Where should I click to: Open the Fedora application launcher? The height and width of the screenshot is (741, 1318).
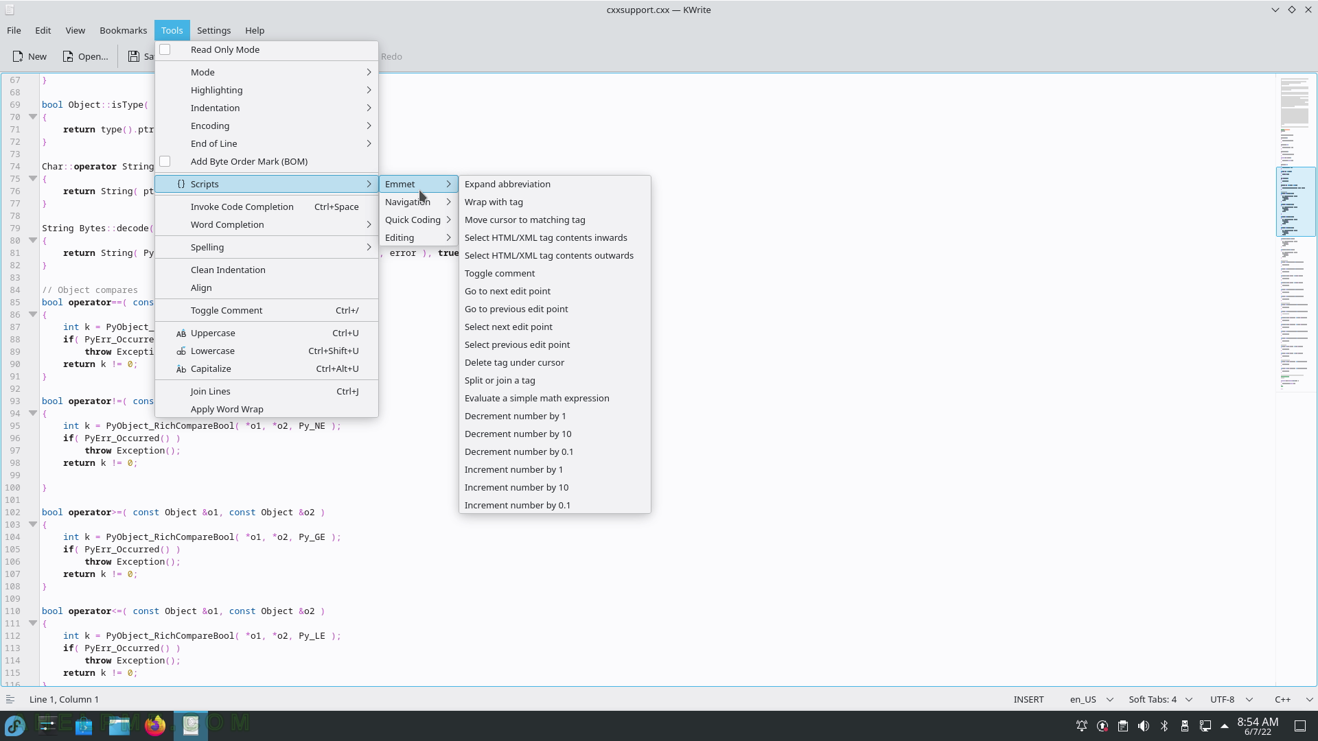(x=15, y=725)
